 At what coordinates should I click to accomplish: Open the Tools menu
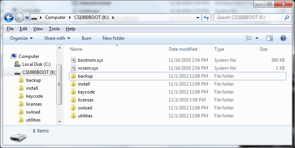55,29
